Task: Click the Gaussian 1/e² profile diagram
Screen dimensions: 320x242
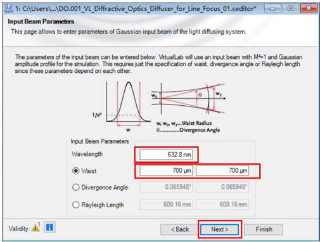Action: (122, 106)
